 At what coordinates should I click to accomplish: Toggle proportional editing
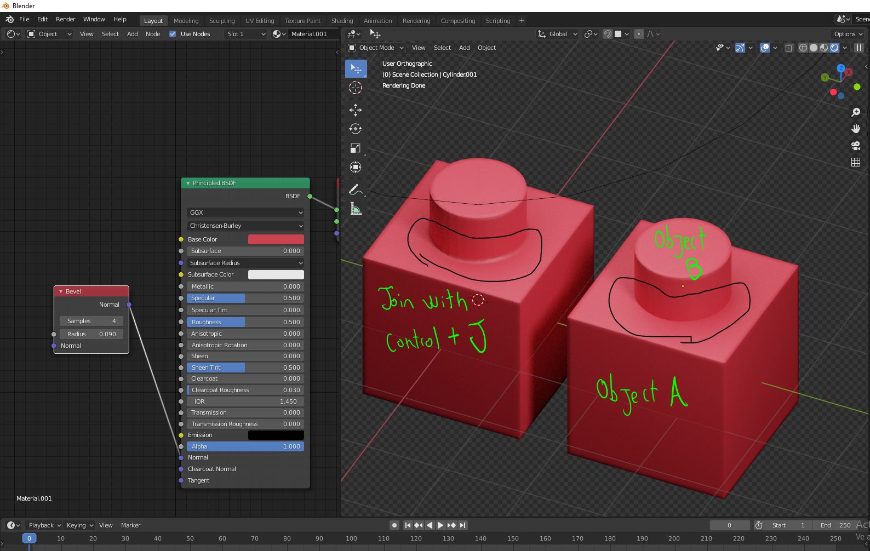click(639, 34)
